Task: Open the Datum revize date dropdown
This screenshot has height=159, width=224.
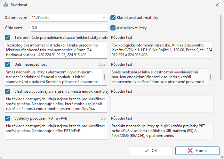Action: coord(104,18)
